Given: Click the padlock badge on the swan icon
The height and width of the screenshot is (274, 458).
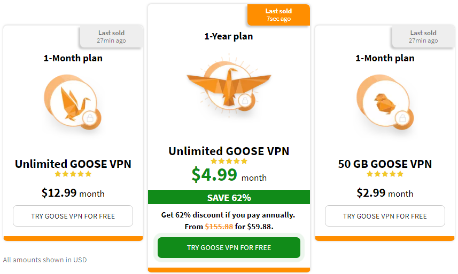Looking at the screenshot, I should [90, 118].
